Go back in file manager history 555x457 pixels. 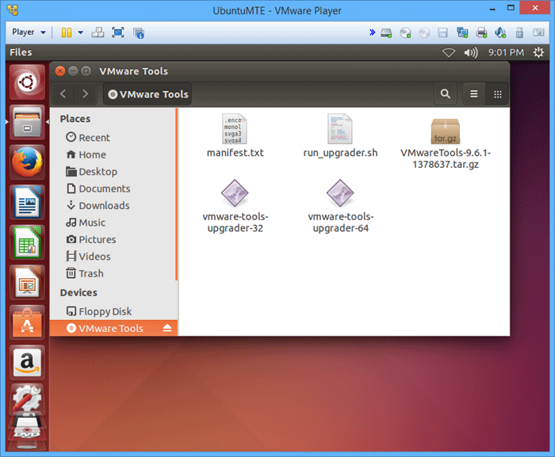(63, 93)
